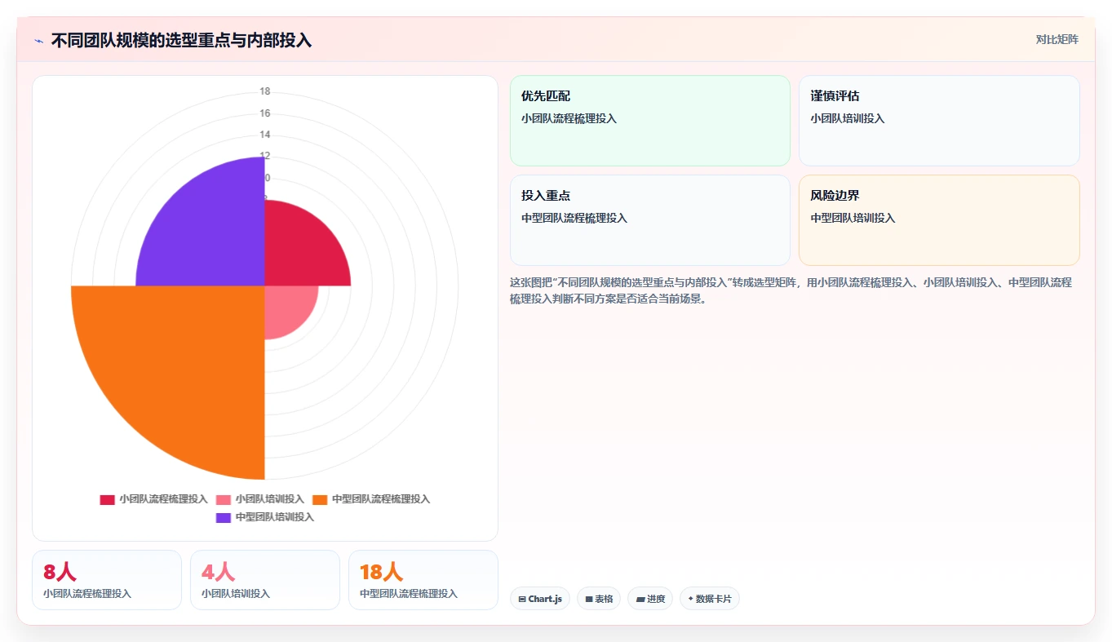The width and height of the screenshot is (1112, 642).
Task: Open the 投入重点 matrix card
Action: tap(650, 220)
